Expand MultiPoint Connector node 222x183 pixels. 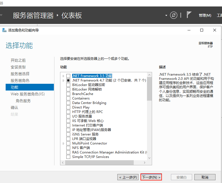coord(63,143)
